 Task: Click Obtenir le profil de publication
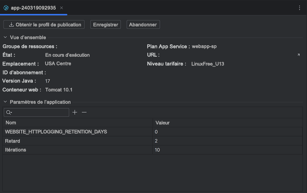(x=44, y=25)
